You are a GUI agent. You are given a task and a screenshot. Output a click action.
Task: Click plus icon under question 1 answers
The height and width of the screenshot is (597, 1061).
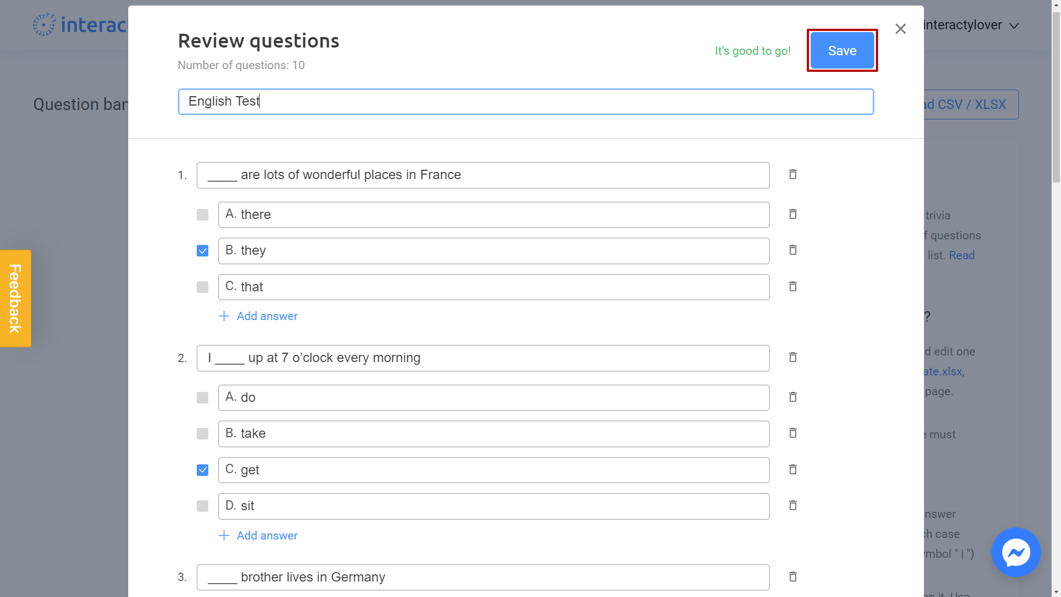[224, 316]
